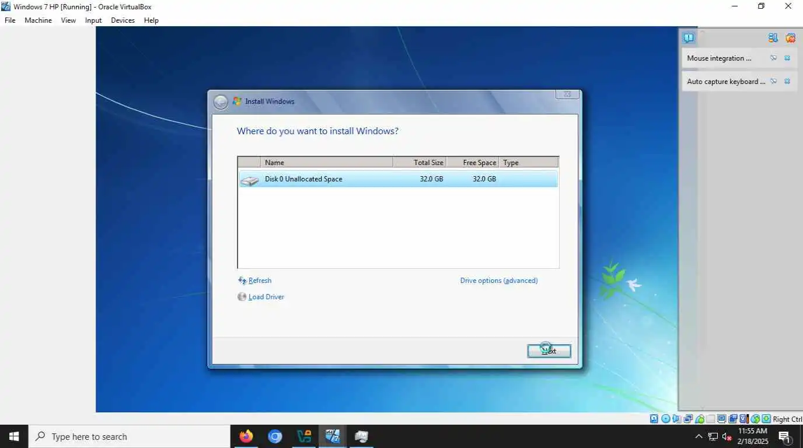Click the Install Windows title icon

237,101
